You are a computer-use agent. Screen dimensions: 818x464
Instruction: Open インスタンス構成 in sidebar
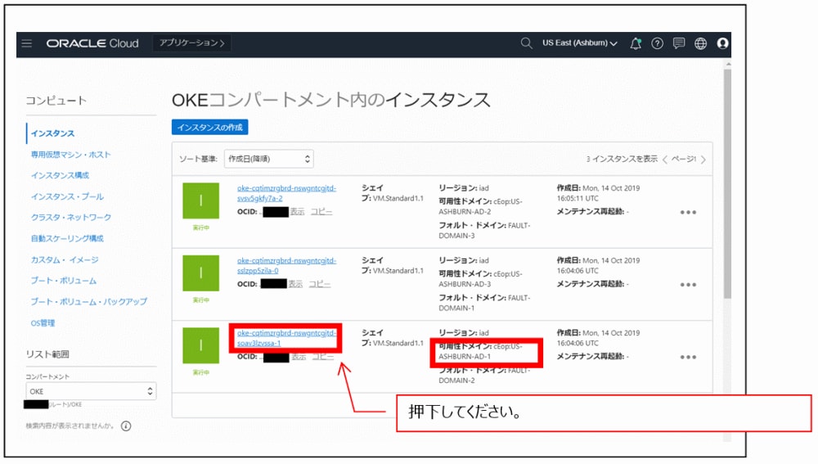pos(60,175)
